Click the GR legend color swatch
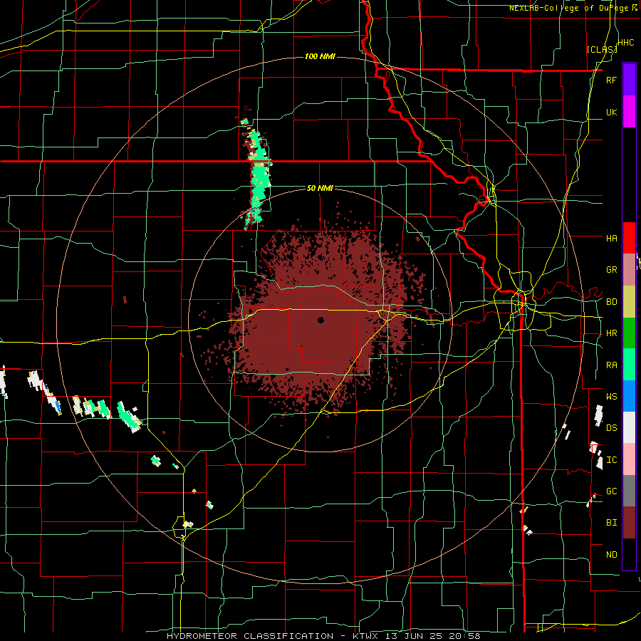Viewport: 641px width, 641px height. click(629, 270)
